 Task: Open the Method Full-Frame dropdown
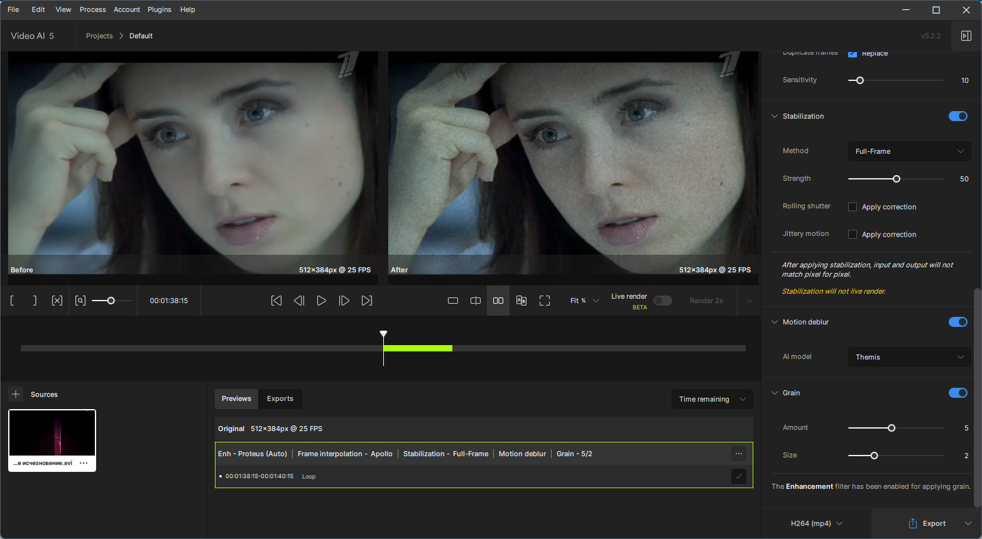pyautogui.click(x=909, y=151)
